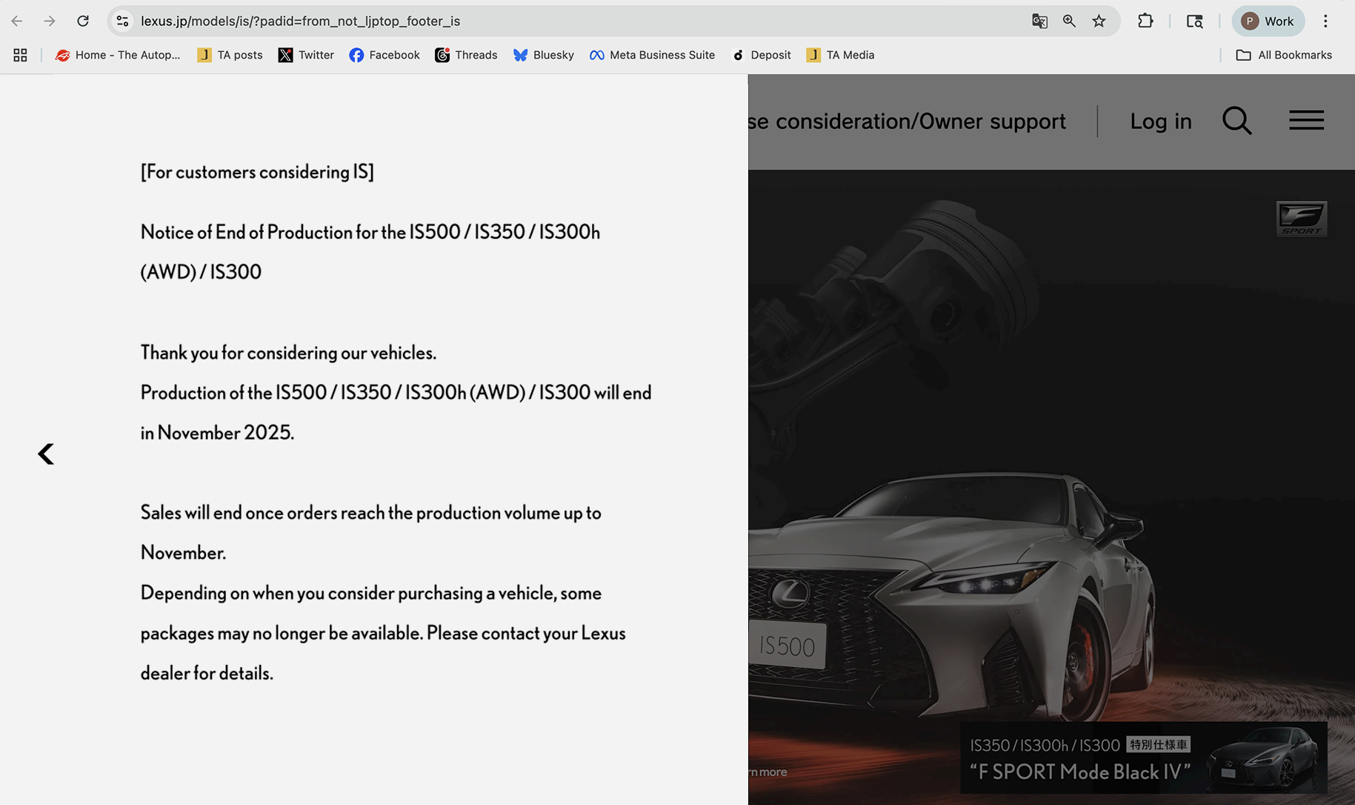Reload the current page
This screenshot has width=1355, height=805.
(83, 21)
